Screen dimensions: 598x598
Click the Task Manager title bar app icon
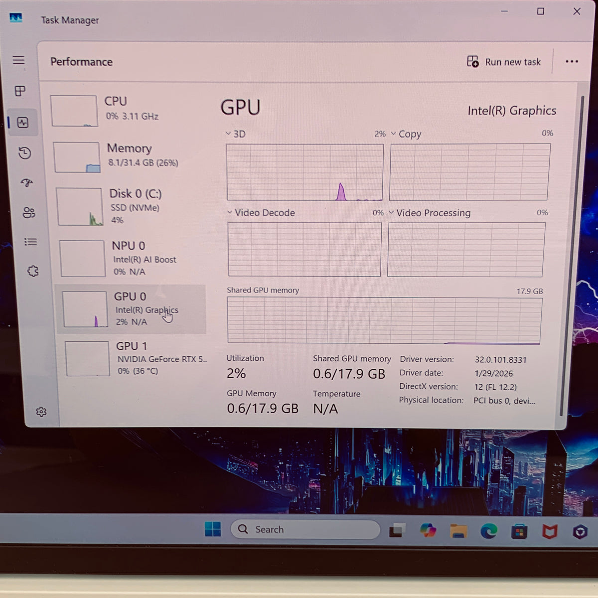pos(16,18)
